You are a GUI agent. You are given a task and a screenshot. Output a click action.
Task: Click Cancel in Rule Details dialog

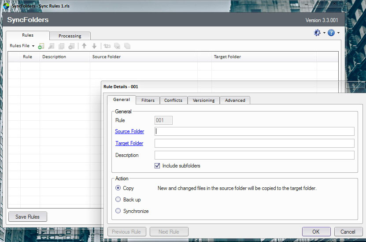[348, 231]
